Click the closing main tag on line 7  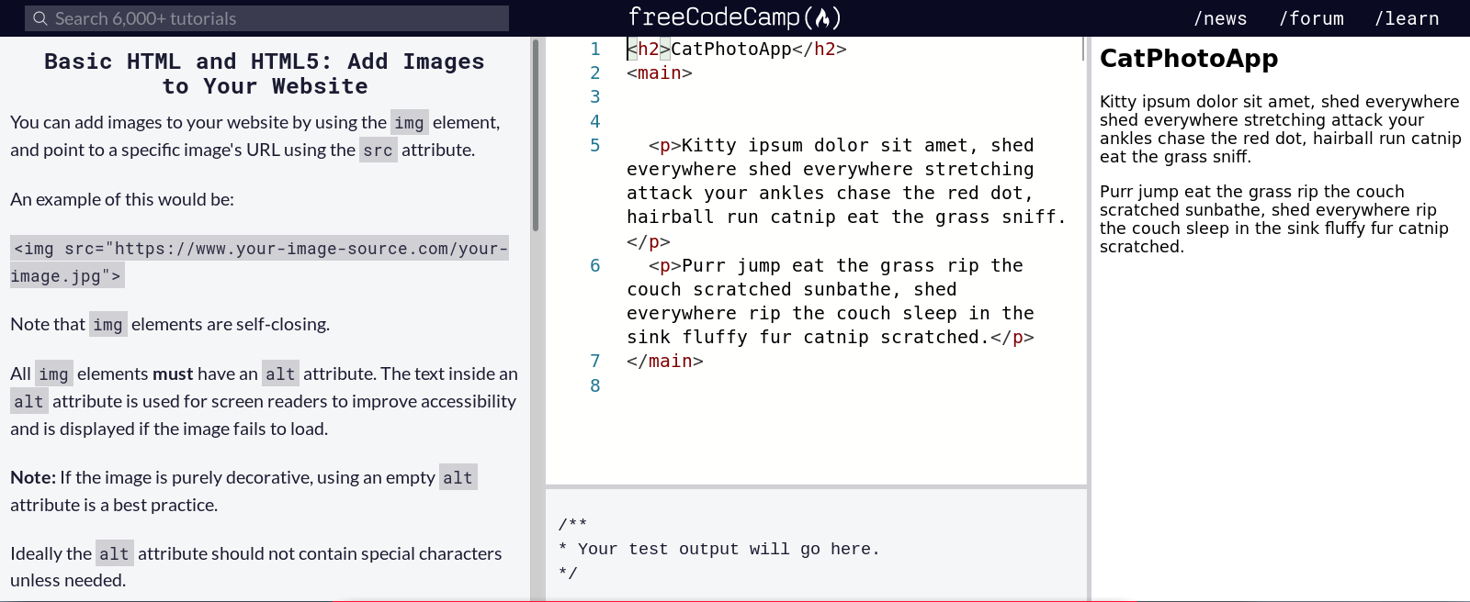tap(664, 362)
